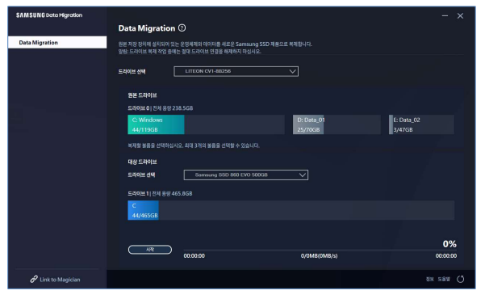Click the remaining time 00:00:00 below 0%

point(446,256)
